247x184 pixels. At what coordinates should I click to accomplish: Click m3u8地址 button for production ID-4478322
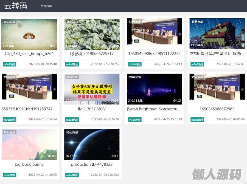(x=72, y=175)
